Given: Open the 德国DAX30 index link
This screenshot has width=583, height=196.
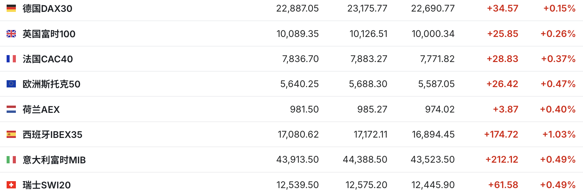Looking at the screenshot, I should [47, 9].
